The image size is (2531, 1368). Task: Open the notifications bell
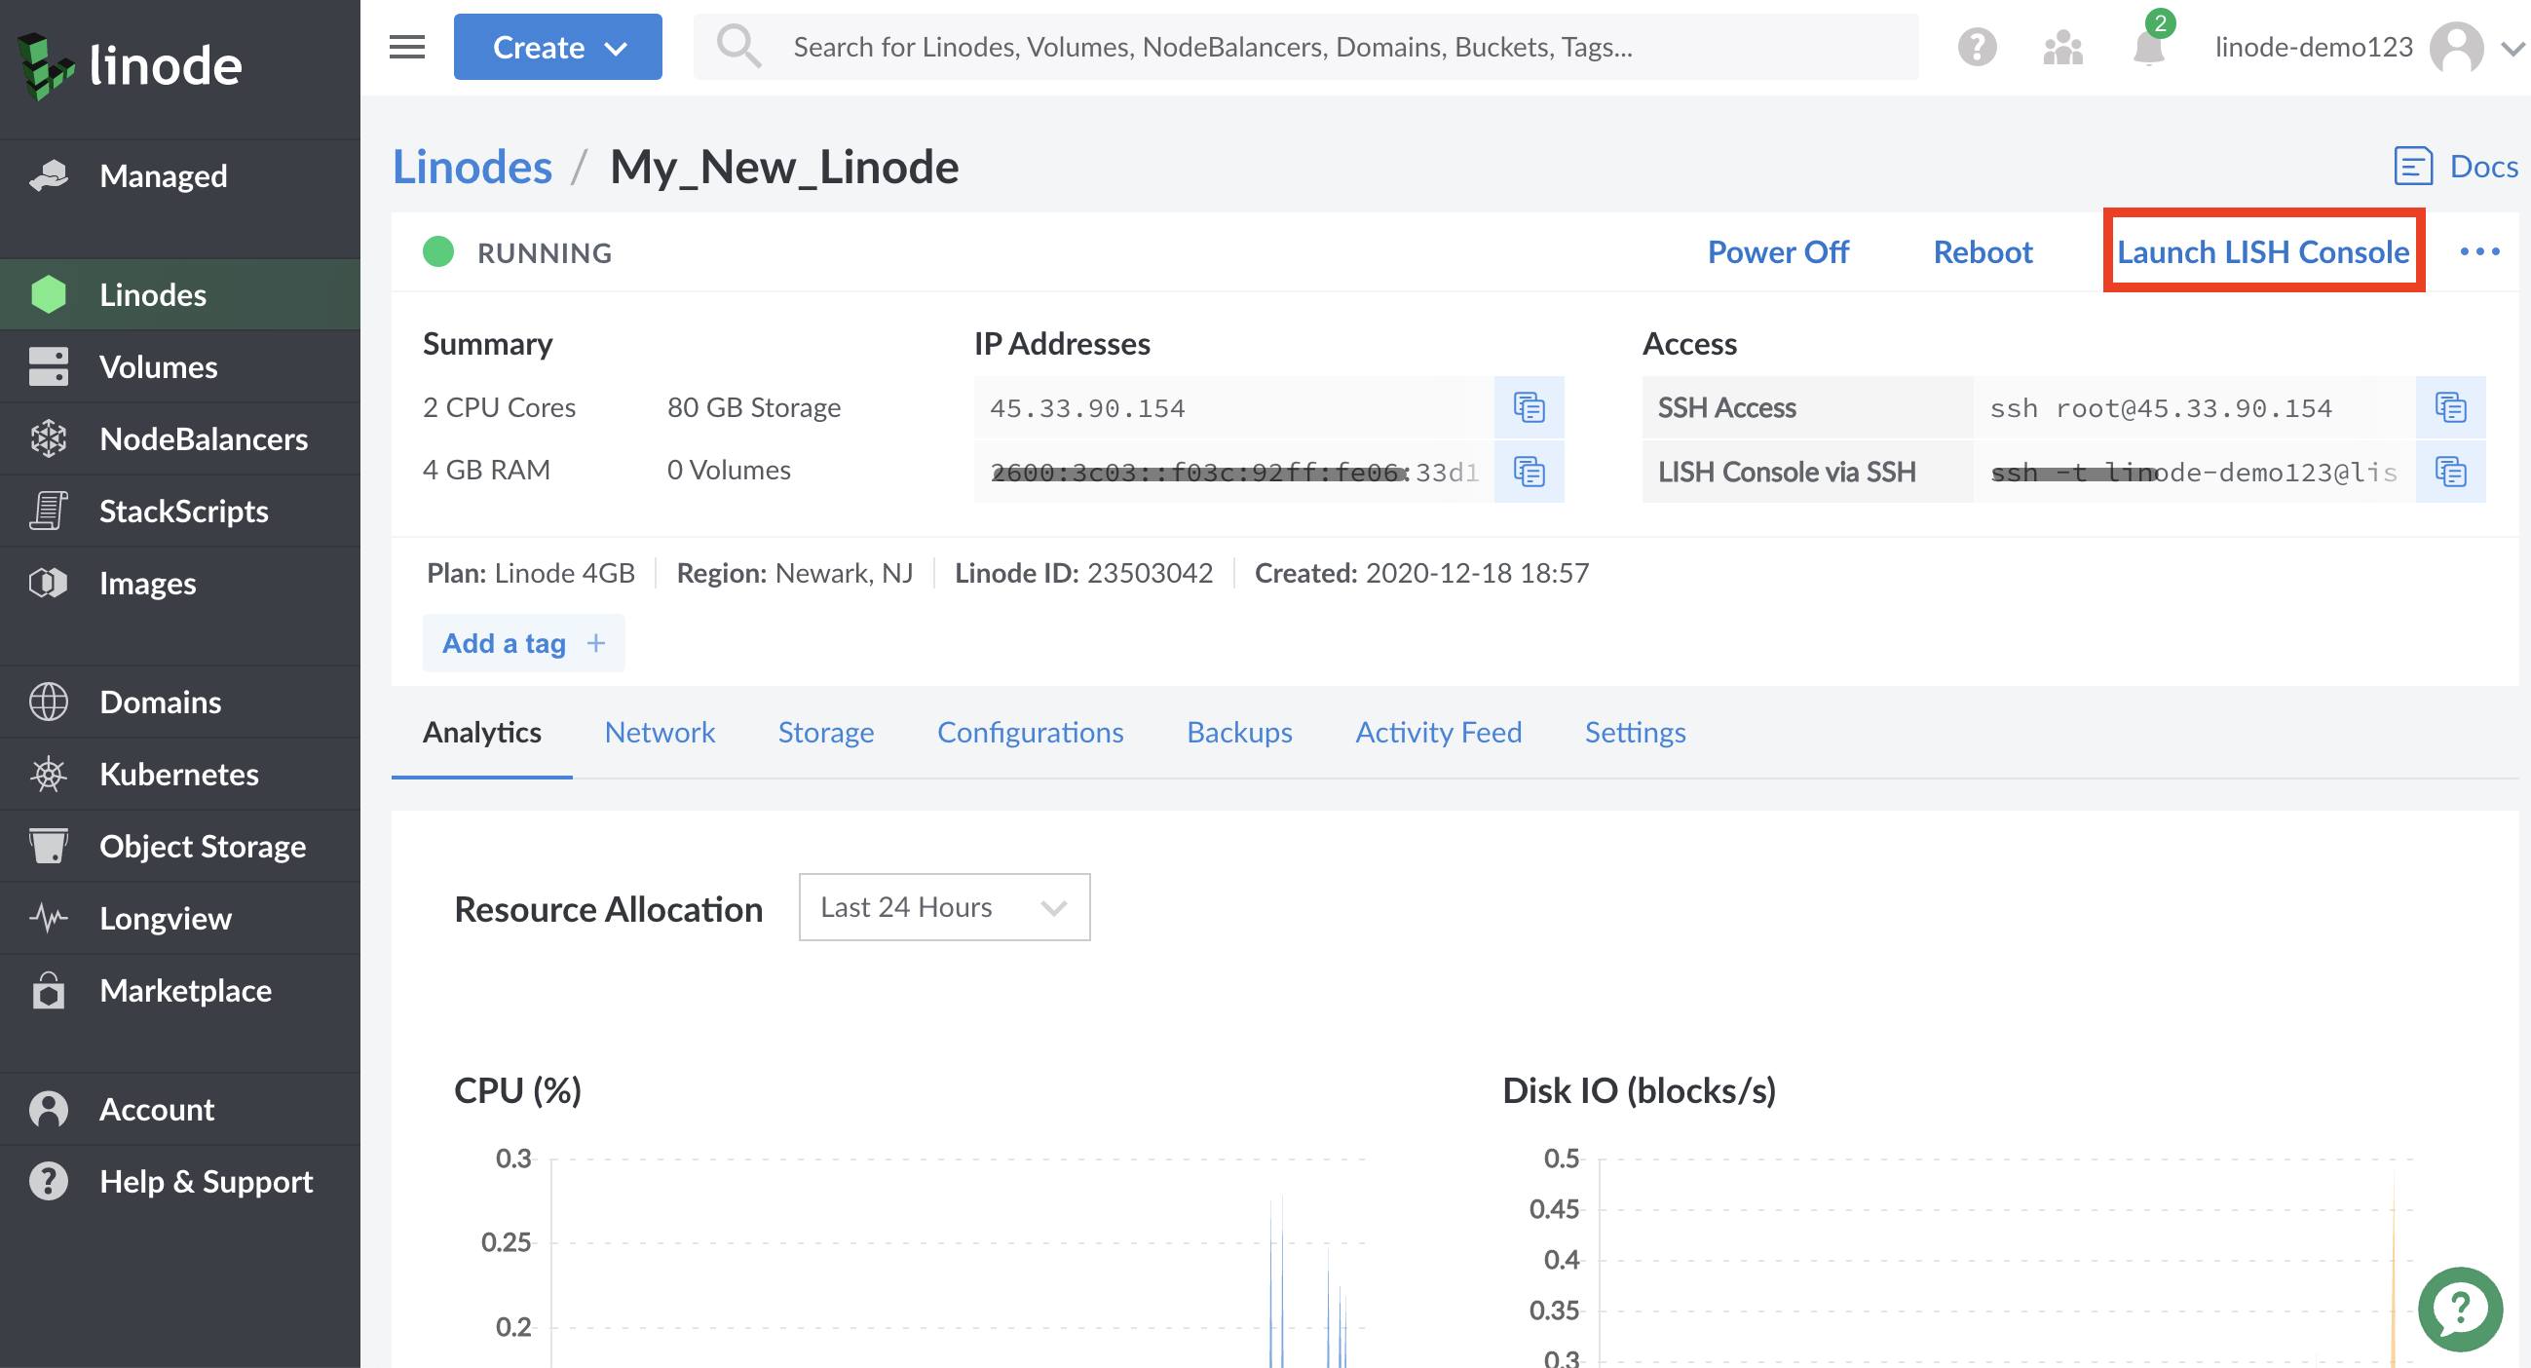point(2148,47)
